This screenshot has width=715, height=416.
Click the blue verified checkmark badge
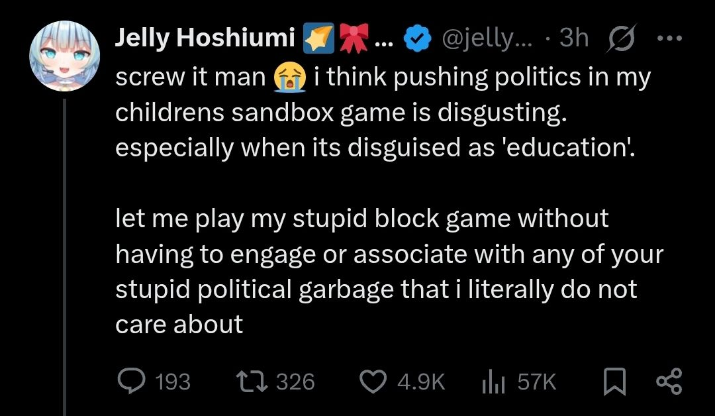[x=416, y=39]
